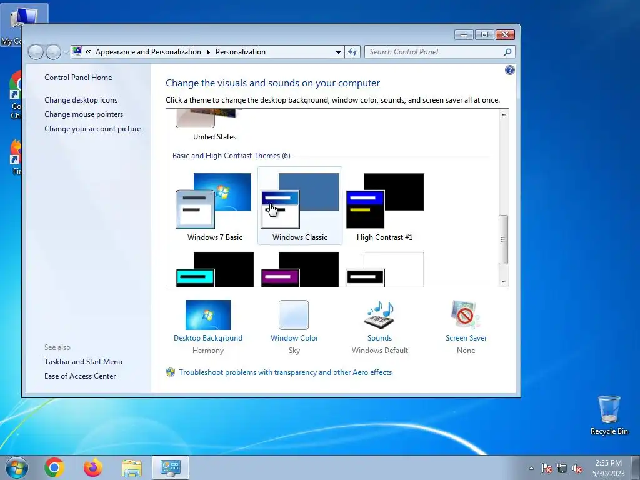
Task: Open the Window Color swatch icon
Action: (x=294, y=315)
